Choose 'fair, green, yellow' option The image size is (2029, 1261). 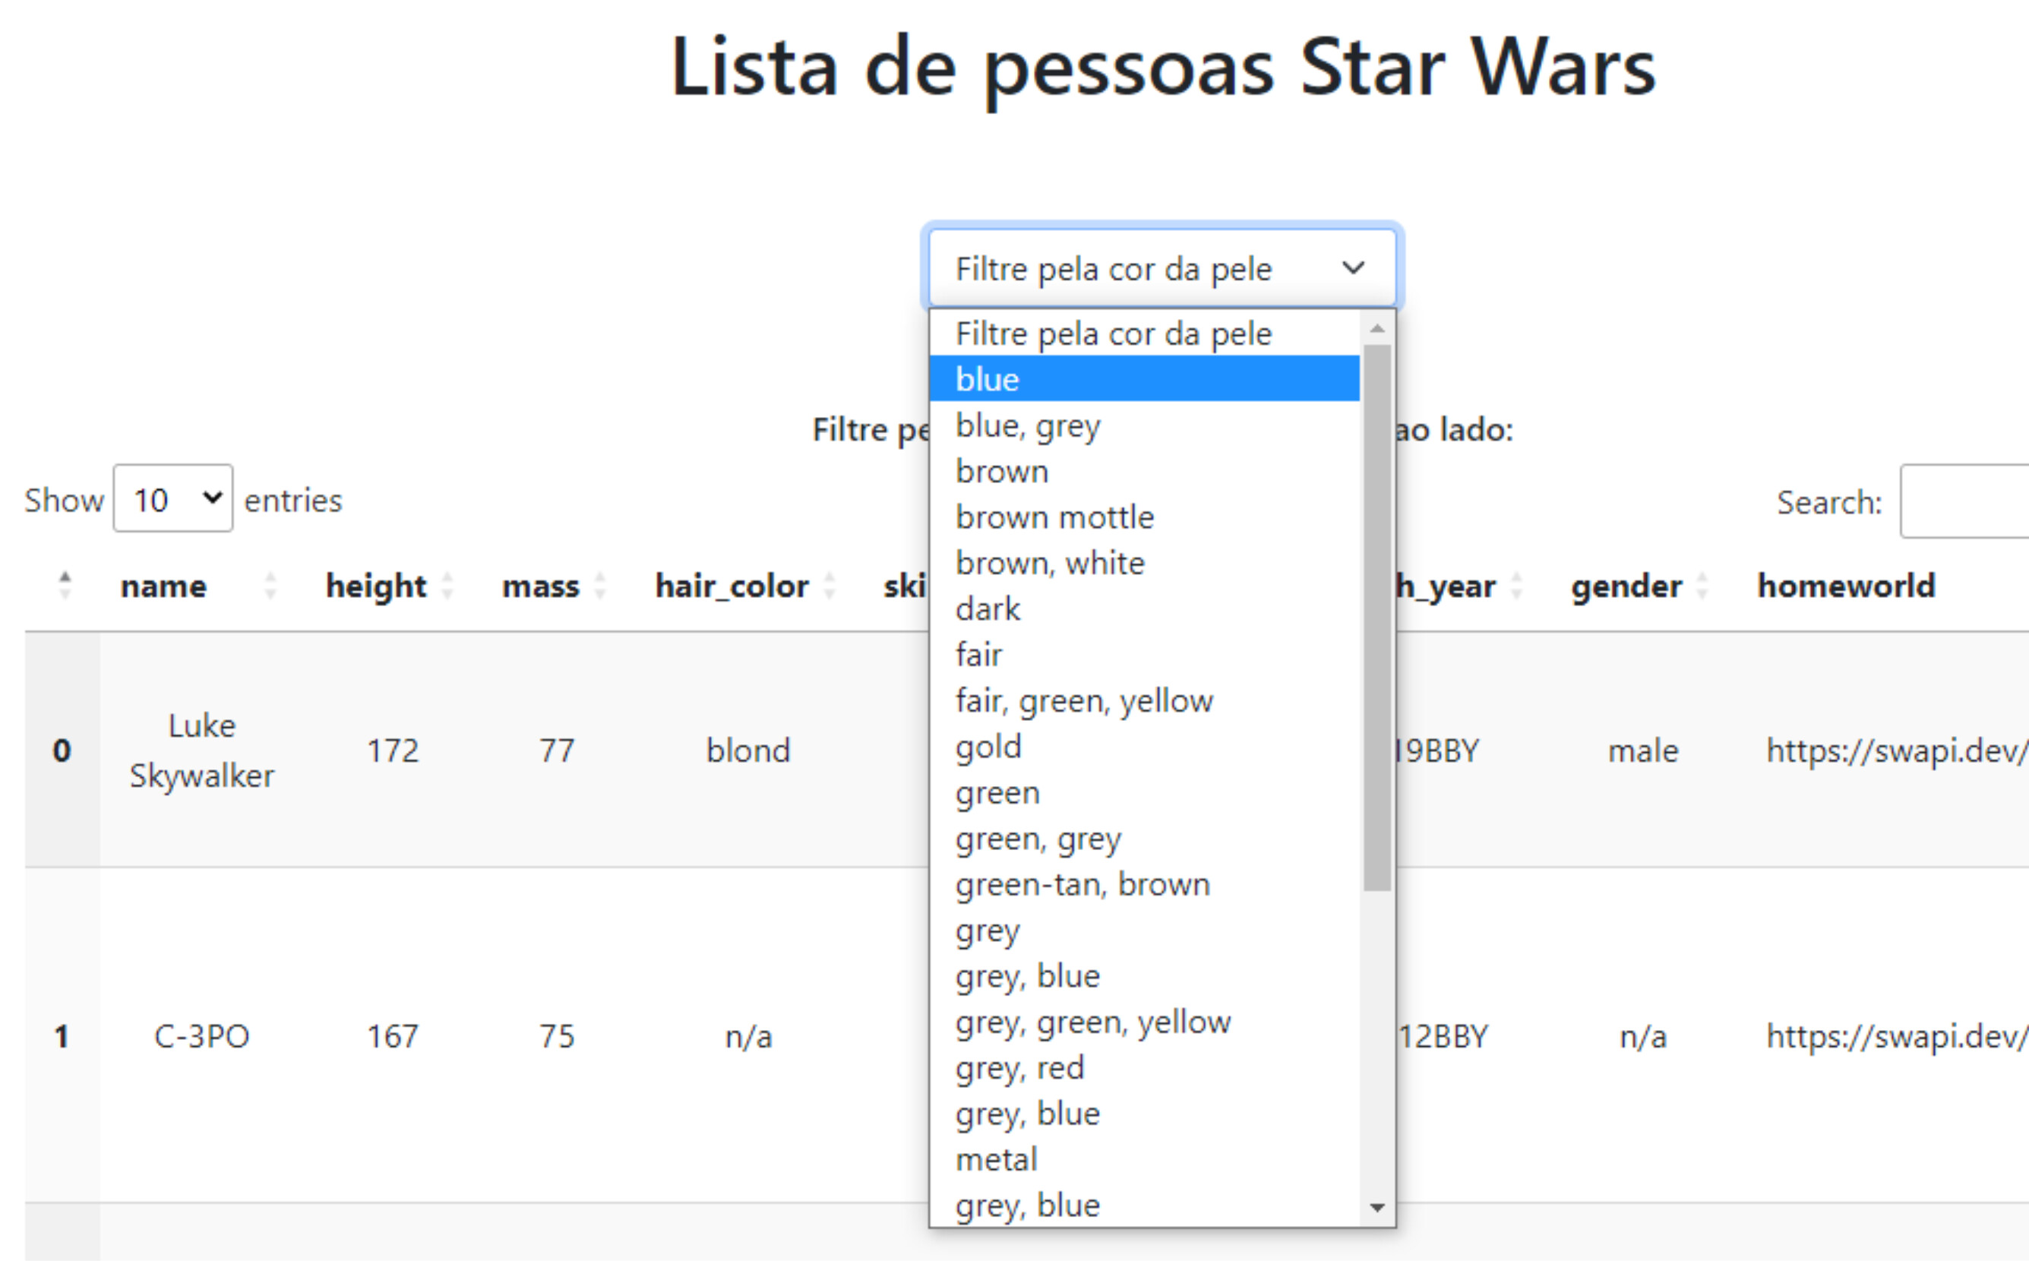coord(1144,700)
